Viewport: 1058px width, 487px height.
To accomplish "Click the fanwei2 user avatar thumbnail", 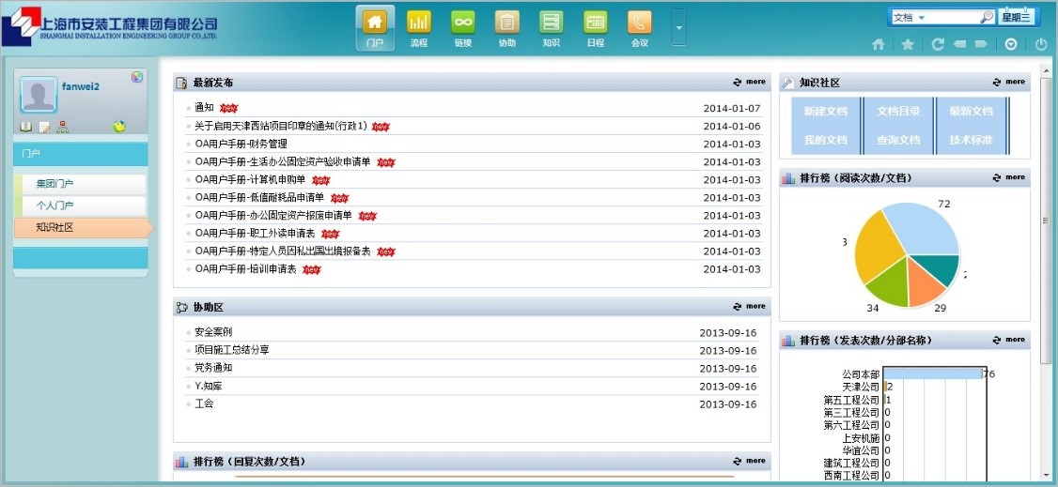I will click(x=38, y=96).
